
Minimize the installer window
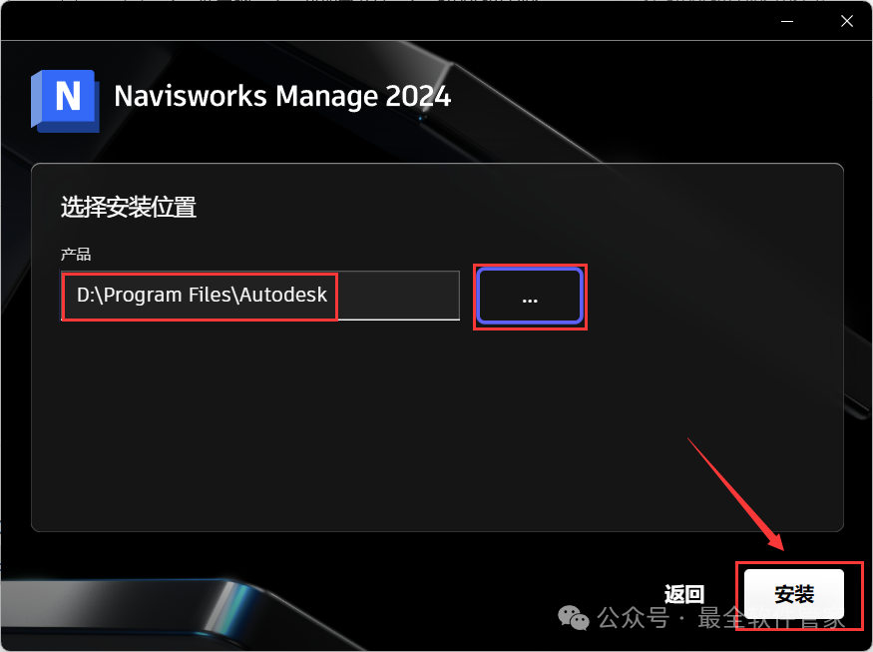click(x=787, y=21)
